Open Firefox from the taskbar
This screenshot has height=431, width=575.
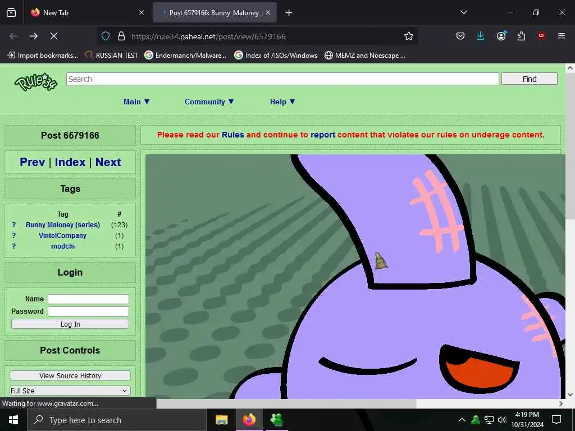click(x=249, y=420)
